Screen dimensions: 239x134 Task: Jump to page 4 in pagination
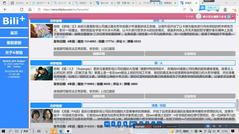click(x=125, y=124)
